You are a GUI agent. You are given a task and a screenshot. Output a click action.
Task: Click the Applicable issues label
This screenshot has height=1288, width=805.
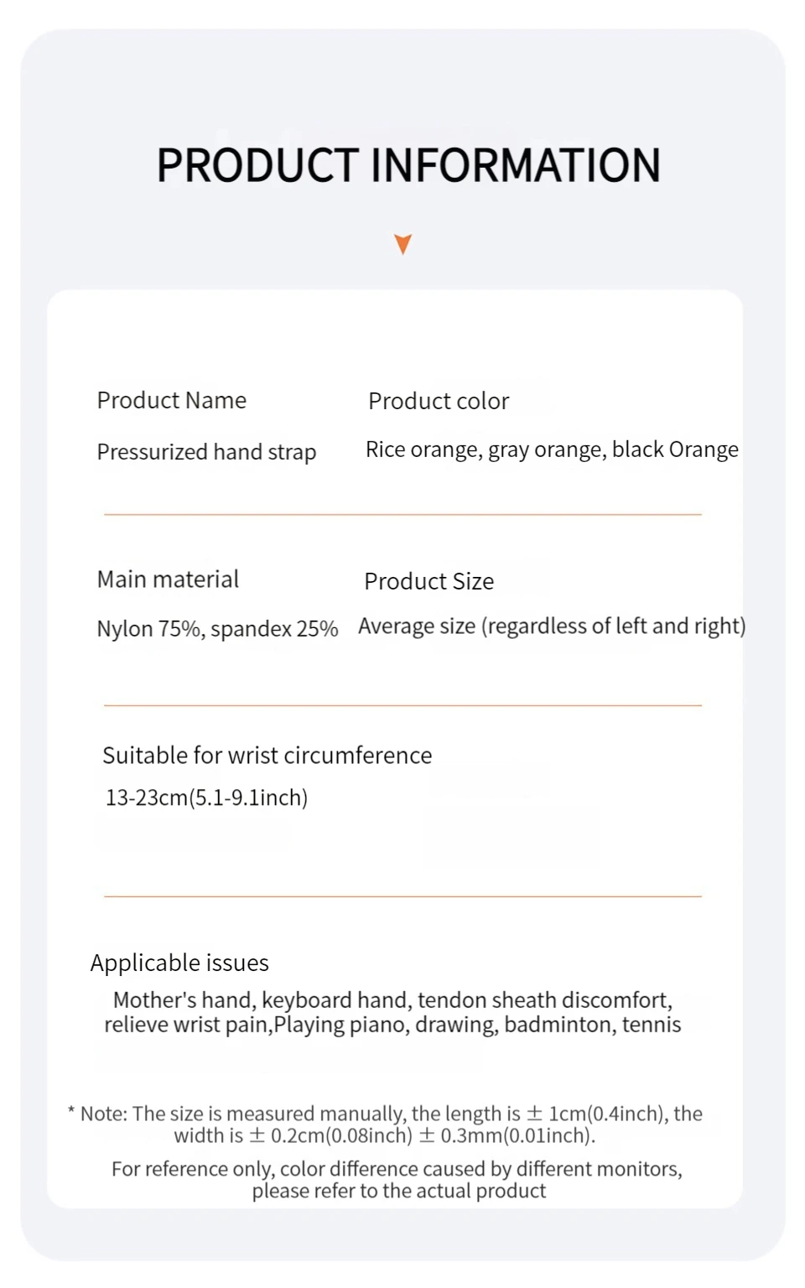179,963
